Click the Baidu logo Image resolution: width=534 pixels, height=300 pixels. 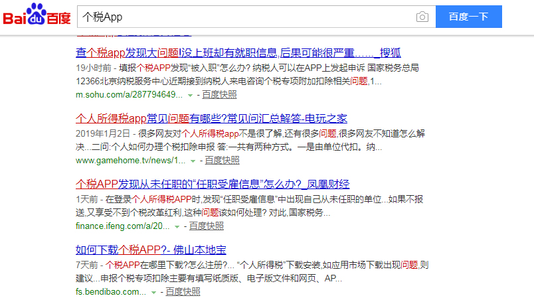[37, 15]
